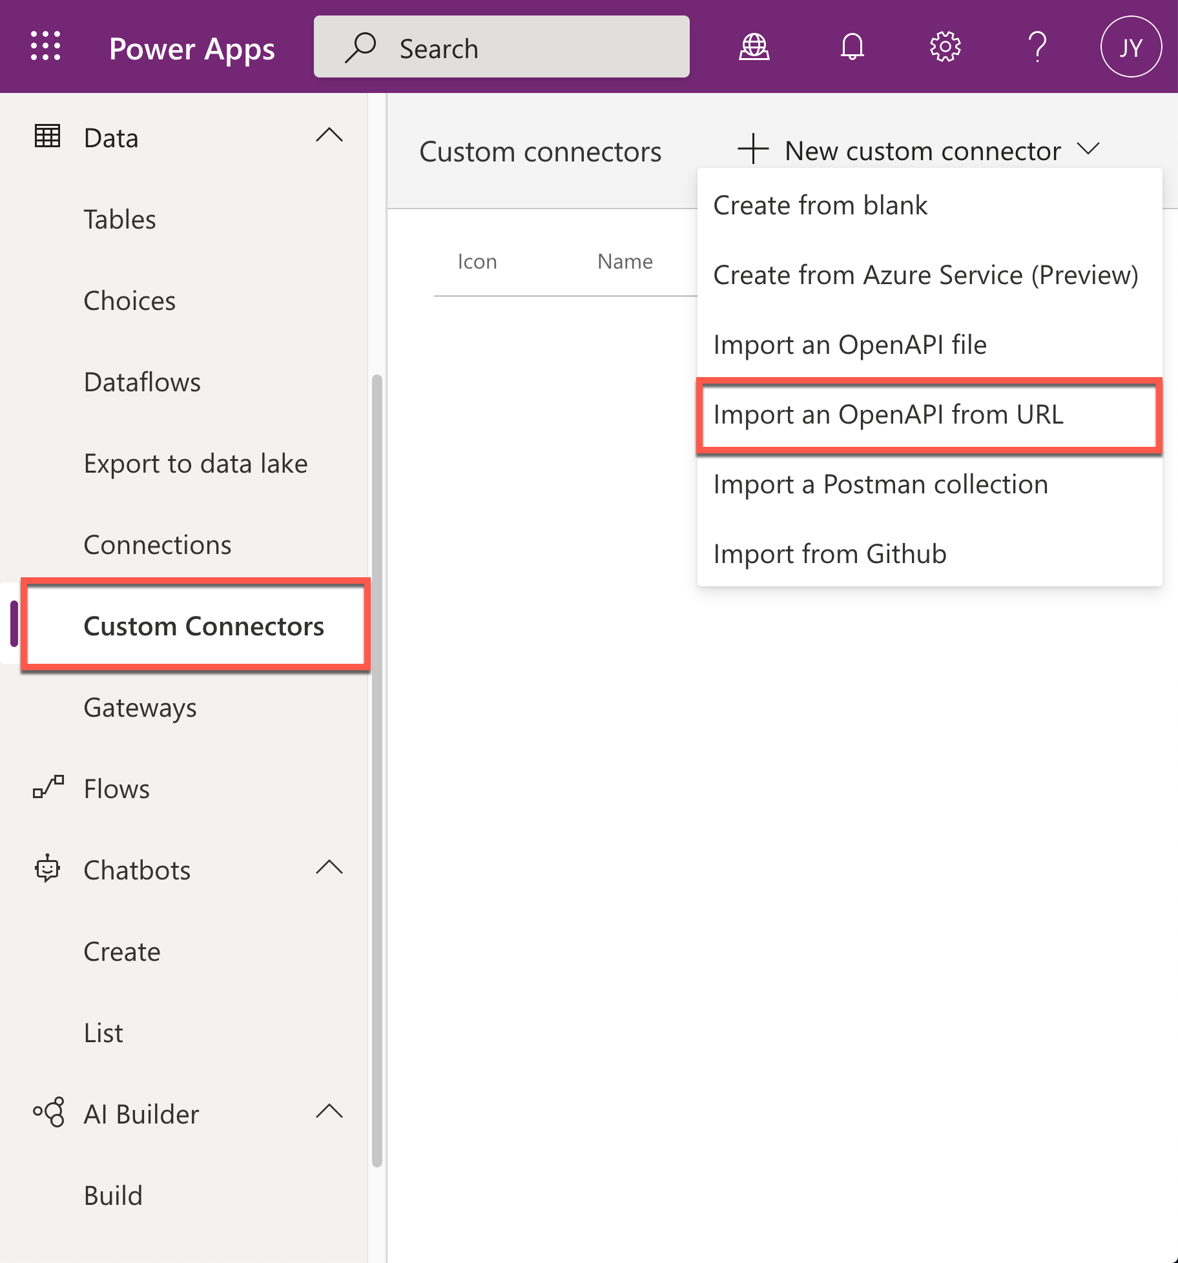Navigate to the Gateways page

point(139,707)
